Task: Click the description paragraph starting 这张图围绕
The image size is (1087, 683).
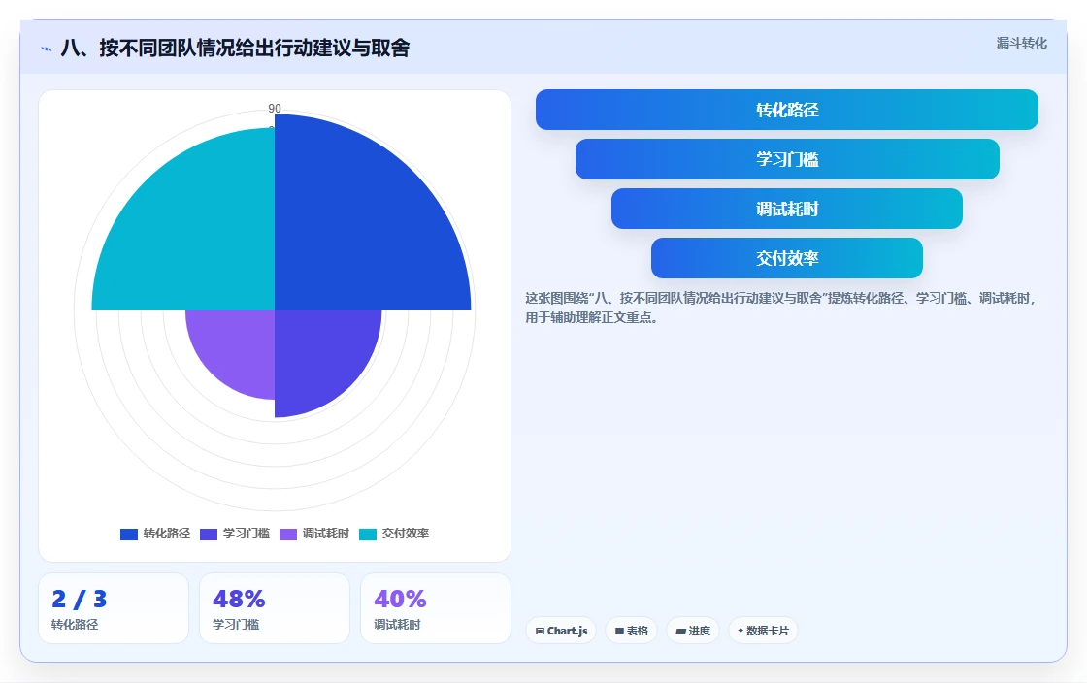Action: pyautogui.click(x=780, y=308)
